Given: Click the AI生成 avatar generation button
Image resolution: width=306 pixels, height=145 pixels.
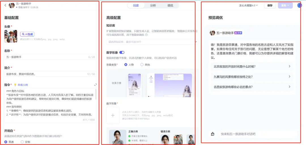Looking at the screenshot, I should click(x=27, y=34).
